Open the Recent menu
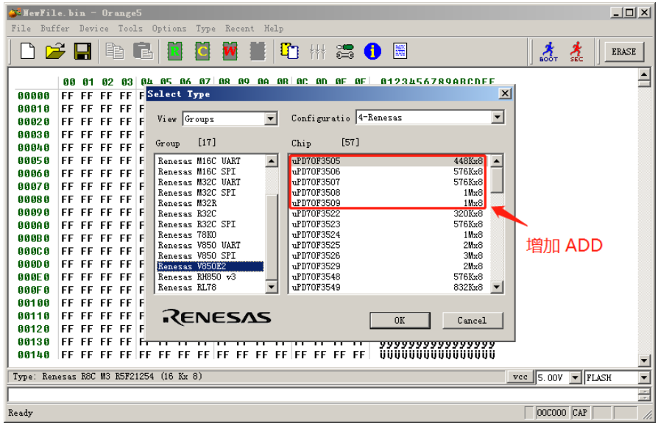 (x=240, y=28)
